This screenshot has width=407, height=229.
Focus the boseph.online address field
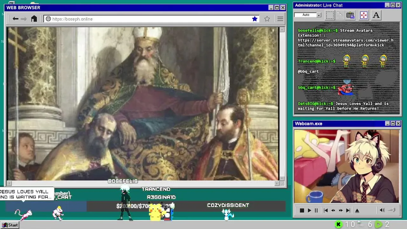151,19
